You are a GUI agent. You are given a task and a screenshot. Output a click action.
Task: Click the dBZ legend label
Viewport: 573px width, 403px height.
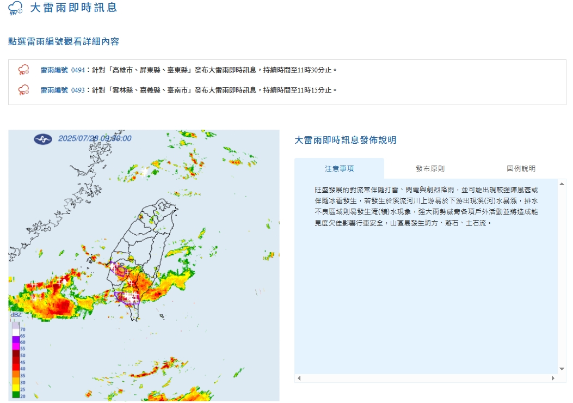16,315
